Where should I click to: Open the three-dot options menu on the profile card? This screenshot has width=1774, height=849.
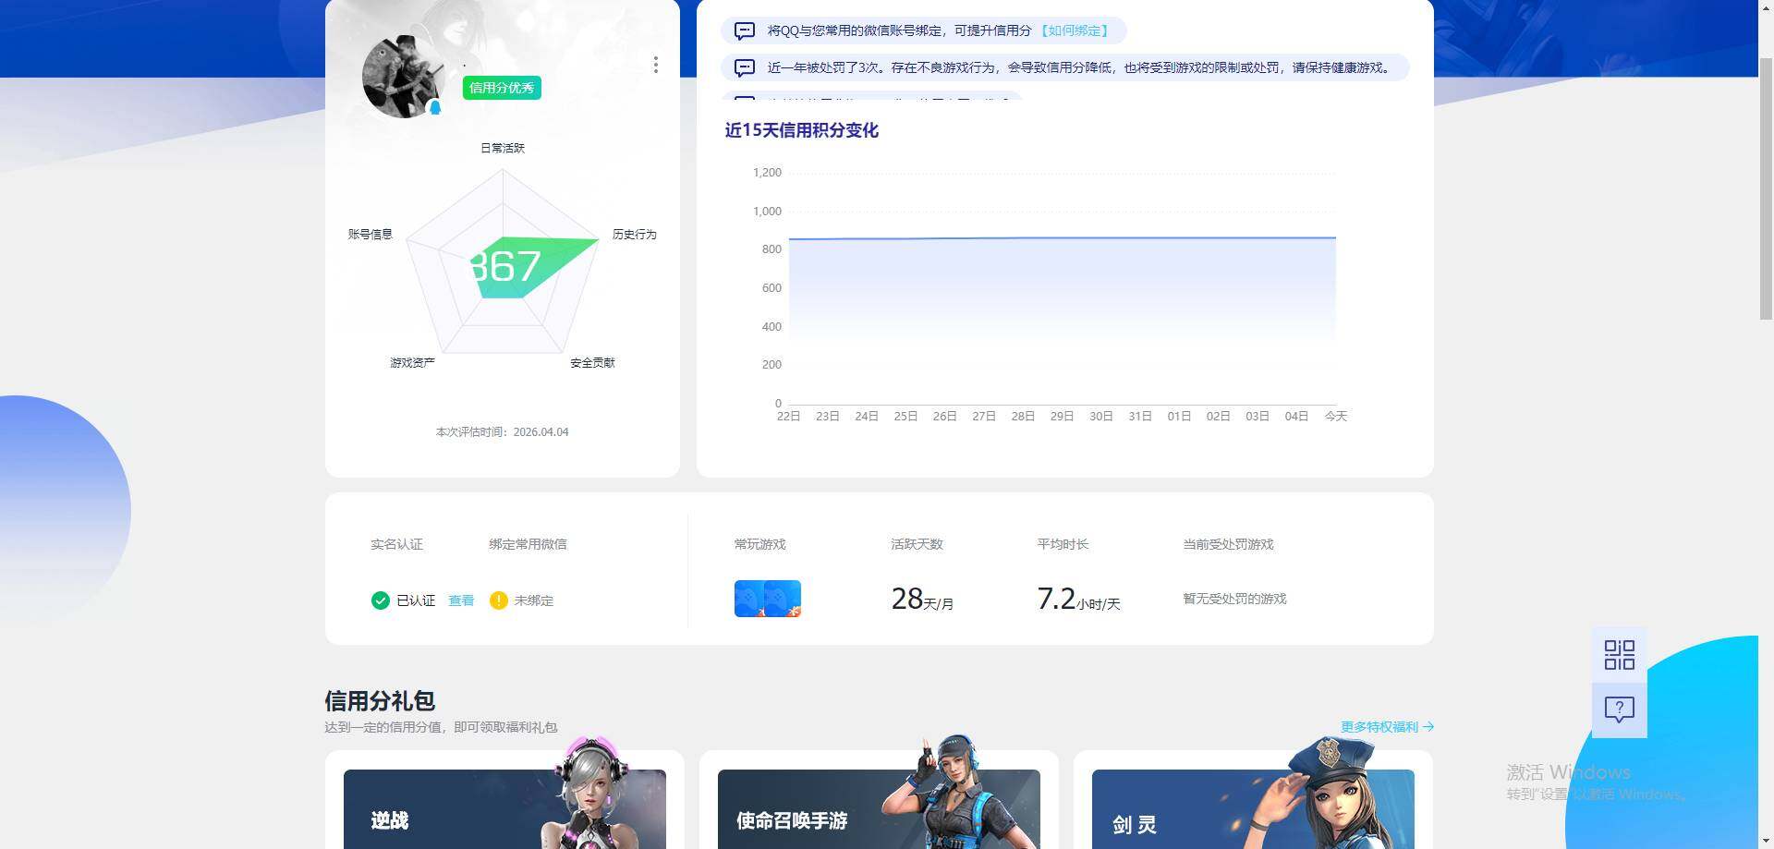656,65
